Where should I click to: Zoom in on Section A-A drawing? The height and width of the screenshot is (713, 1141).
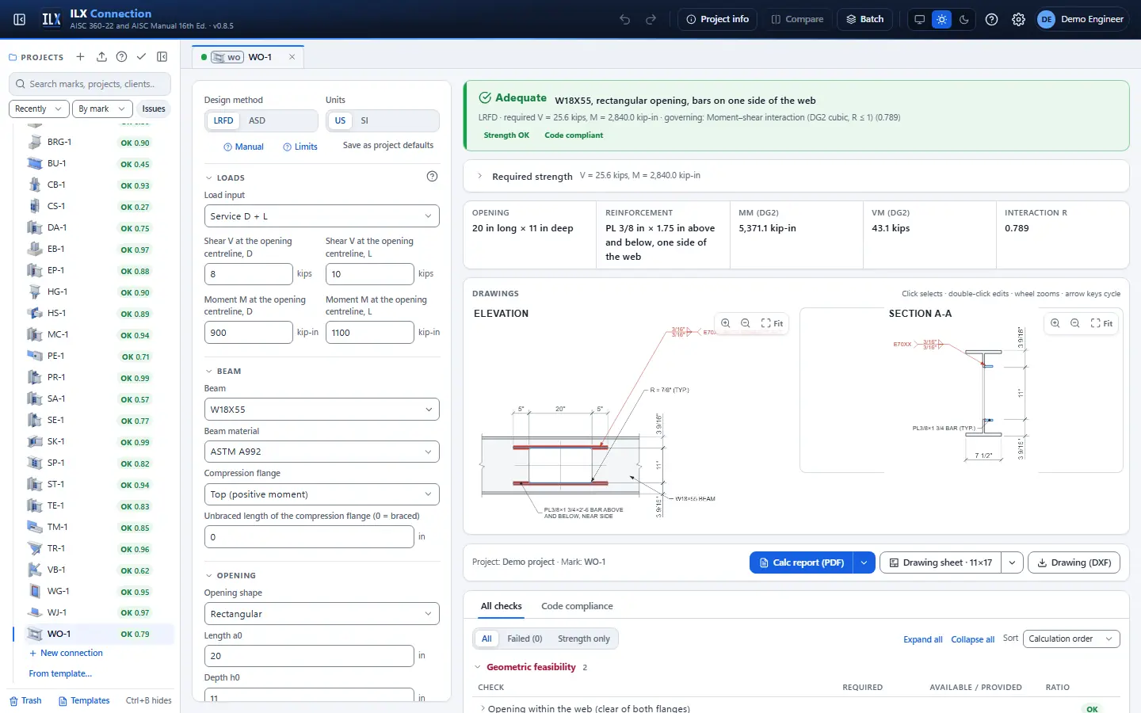point(1055,323)
